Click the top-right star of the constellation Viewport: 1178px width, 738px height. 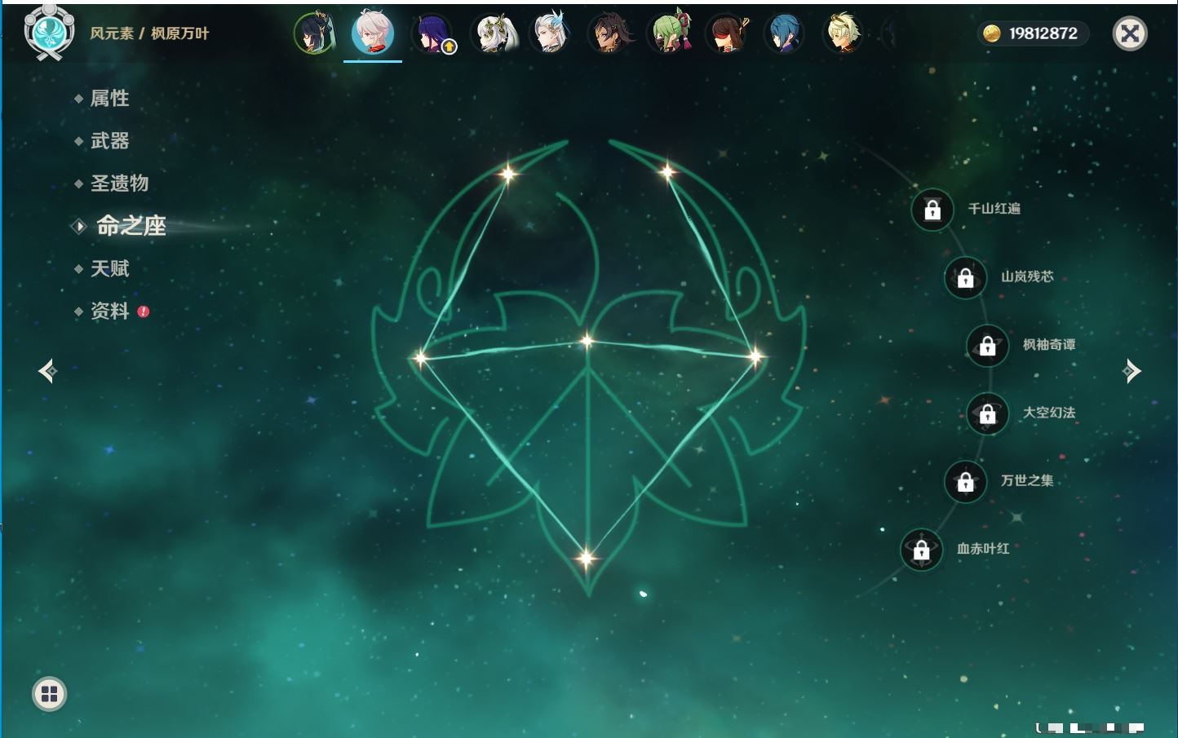coord(667,171)
